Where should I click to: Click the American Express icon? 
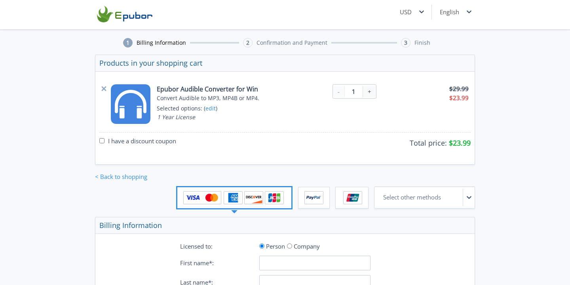pos(233,198)
